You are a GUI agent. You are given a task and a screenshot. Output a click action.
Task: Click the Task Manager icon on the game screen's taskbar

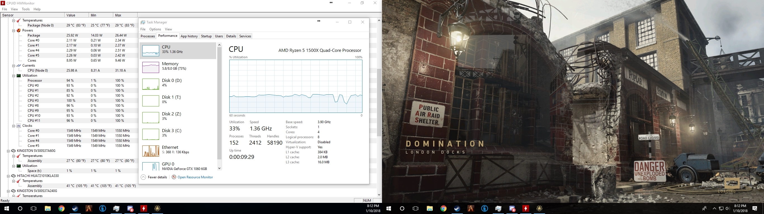(x=498, y=208)
